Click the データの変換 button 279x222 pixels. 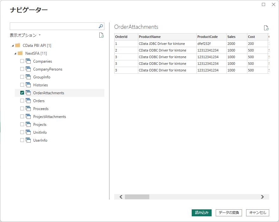229,213
